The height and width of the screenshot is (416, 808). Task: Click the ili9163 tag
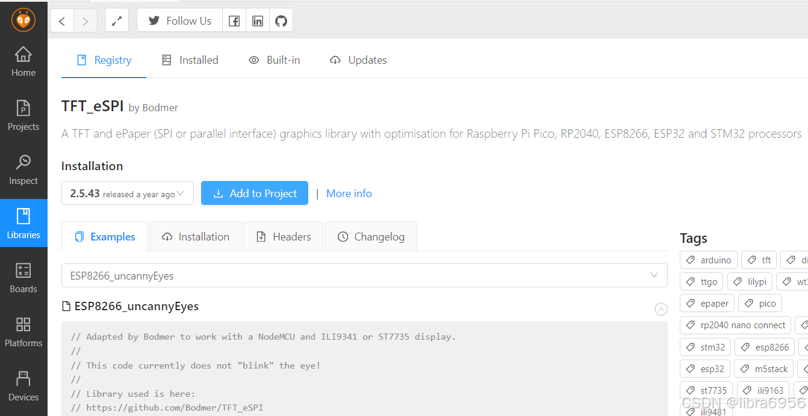point(763,391)
